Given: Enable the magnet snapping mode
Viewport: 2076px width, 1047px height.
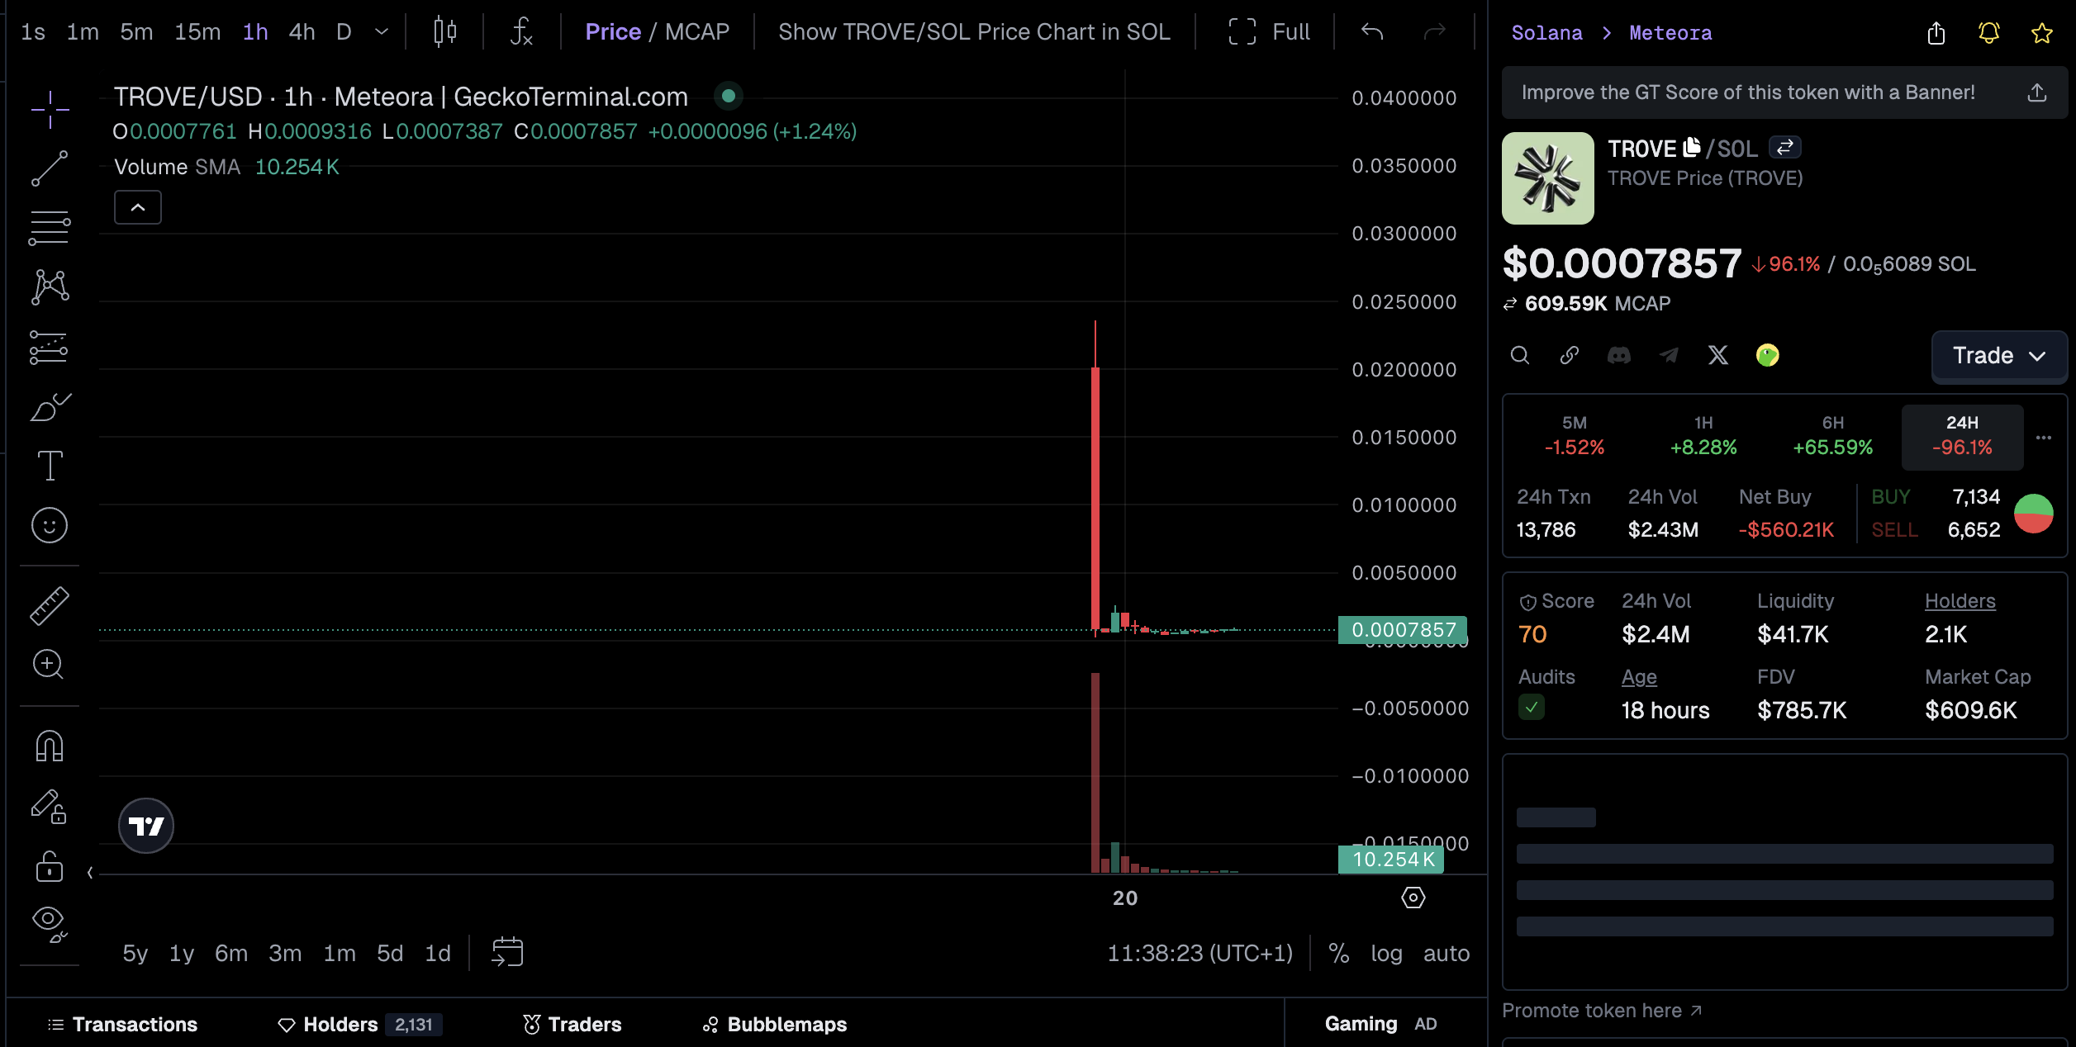Looking at the screenshot, I should click(x=49, y=746).
